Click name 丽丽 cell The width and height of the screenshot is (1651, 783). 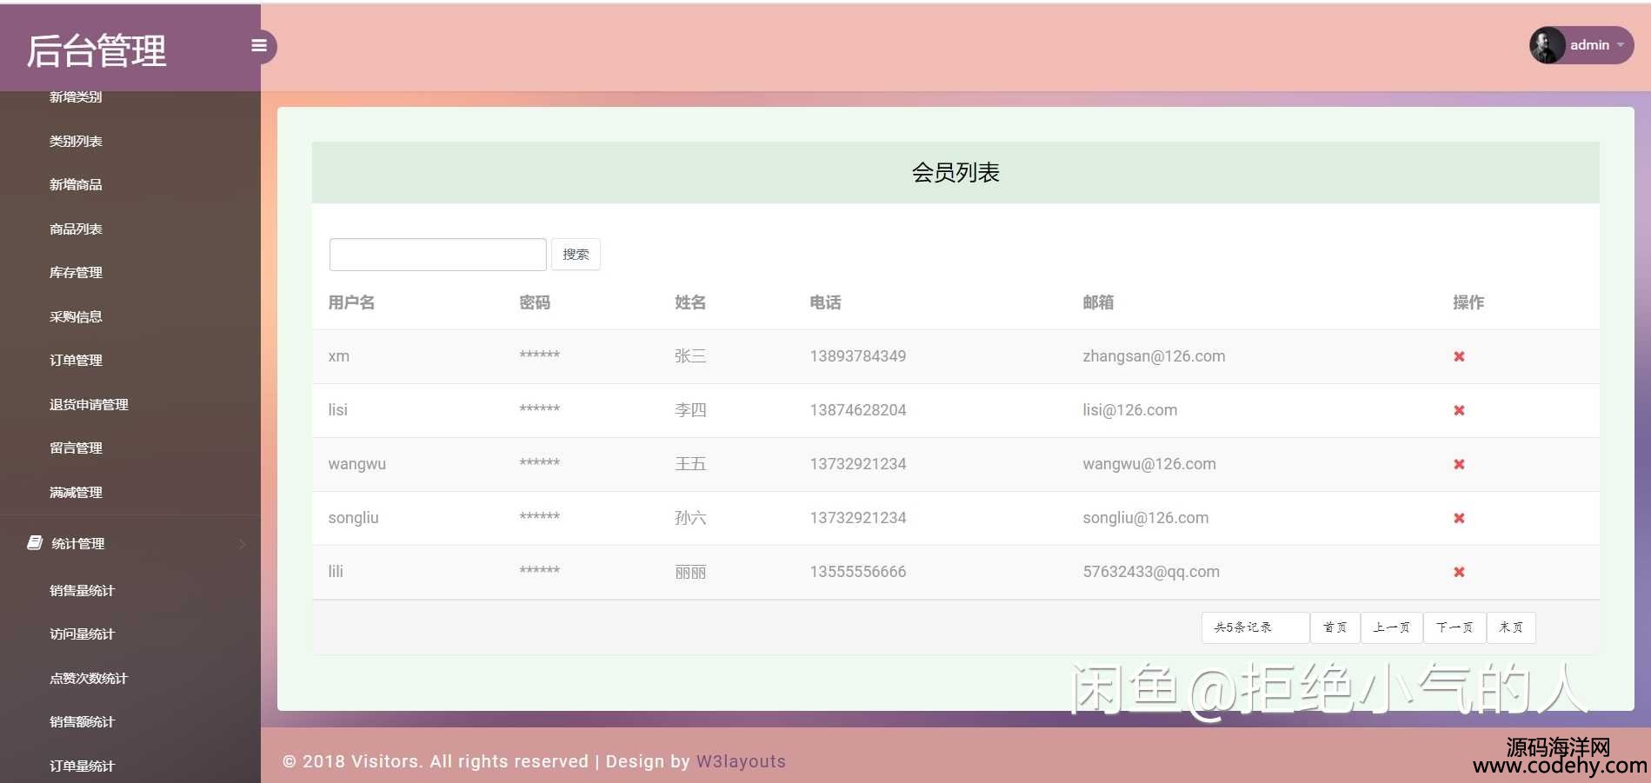(x=690, y=572)
